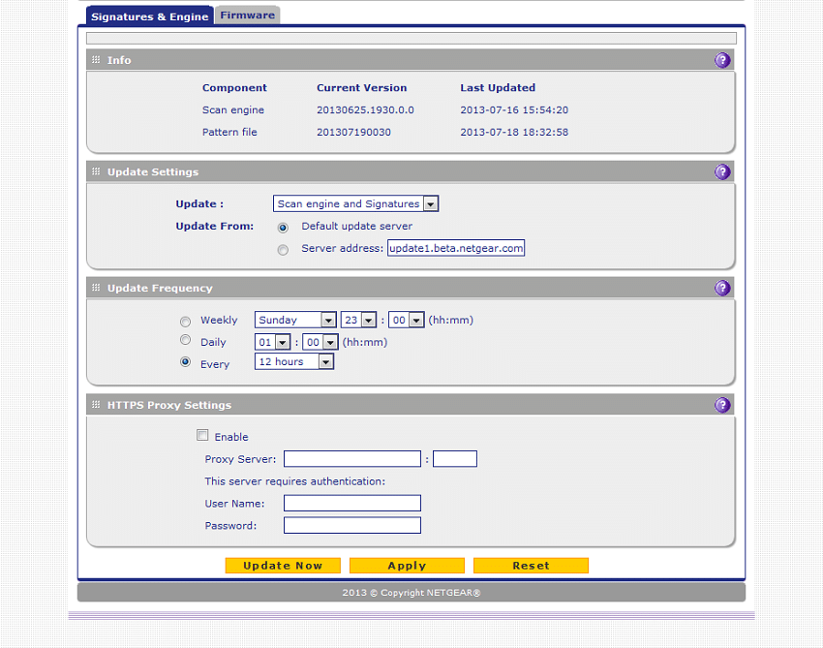Click the Pattern file component label

[x=229, y=132]
